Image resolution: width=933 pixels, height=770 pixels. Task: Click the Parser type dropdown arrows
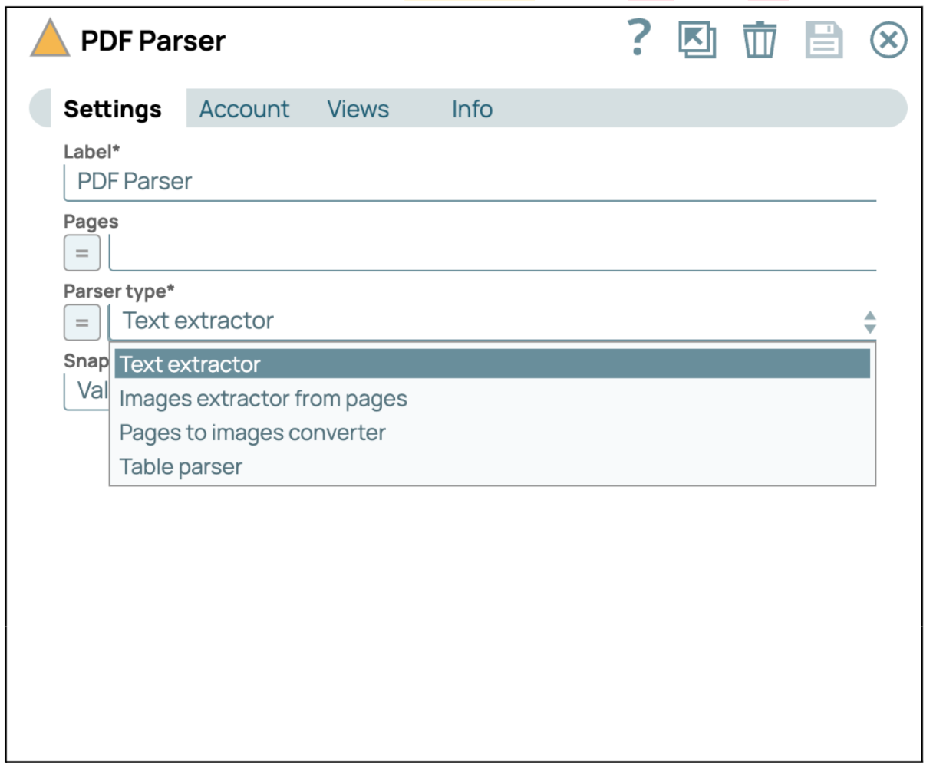point(869,322)
